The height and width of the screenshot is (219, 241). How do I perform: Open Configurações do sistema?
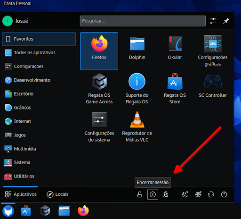99,127
